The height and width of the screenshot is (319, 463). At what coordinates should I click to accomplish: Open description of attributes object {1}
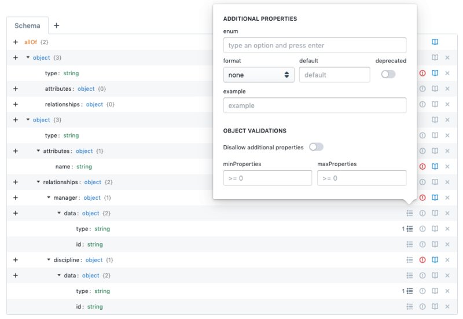[435, 151]
